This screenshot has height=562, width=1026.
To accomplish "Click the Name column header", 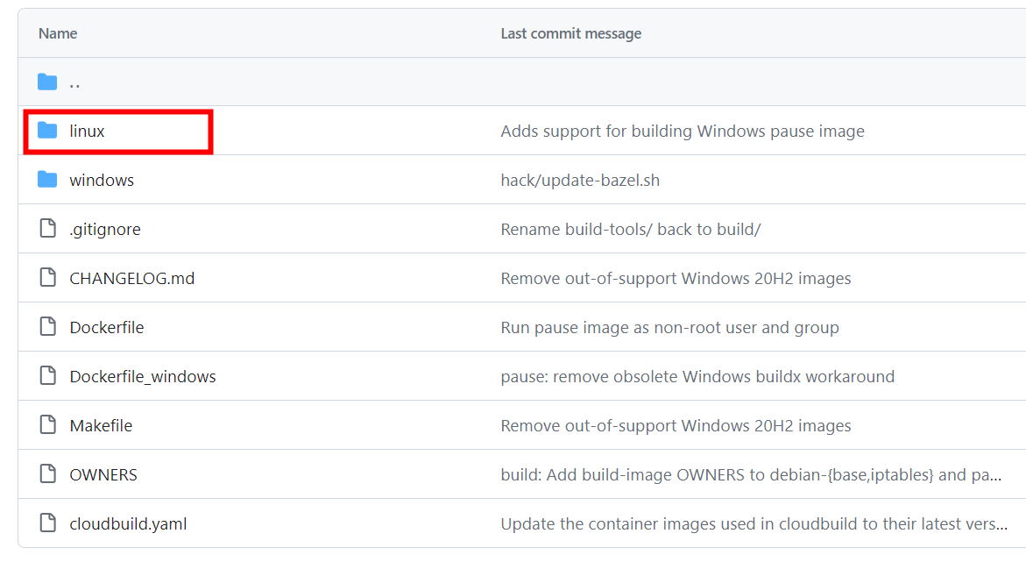I will 58,33.
